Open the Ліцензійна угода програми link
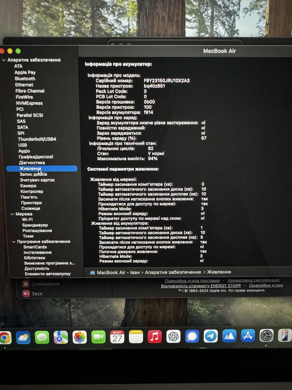Image resolution: width=292 pixels, height=390 pixels. tap(192, 280)
